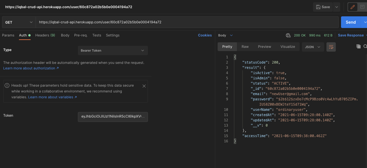
Task: Follow Learn more about authorization link
Action: tap(31, 68)
